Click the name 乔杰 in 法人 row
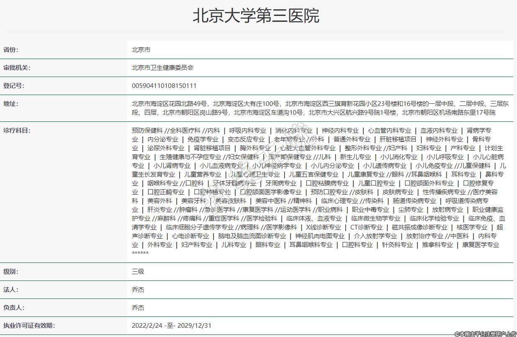The width and height of the screenshot is (517, 337). click(x=138, y=290)
